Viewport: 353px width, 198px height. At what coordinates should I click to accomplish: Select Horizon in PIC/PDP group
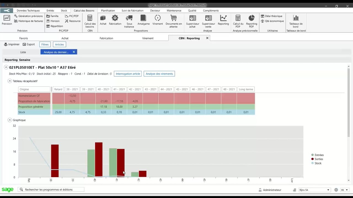click(x=53, y=21)
